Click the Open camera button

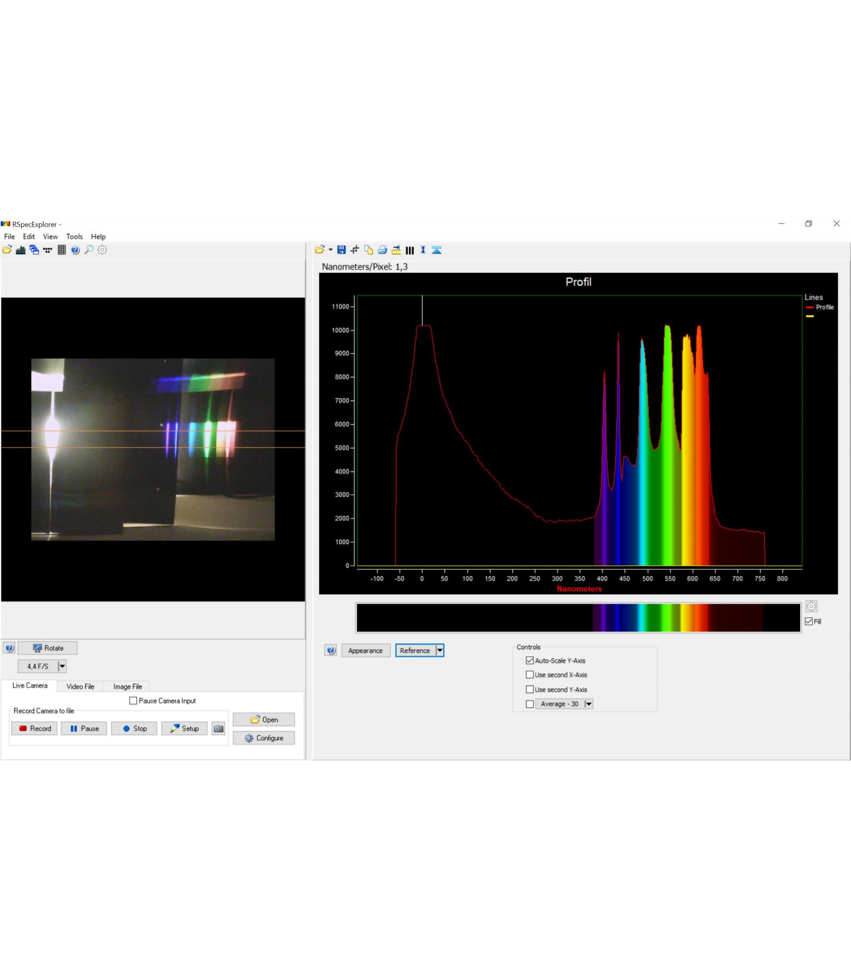(x=264, y=720)
